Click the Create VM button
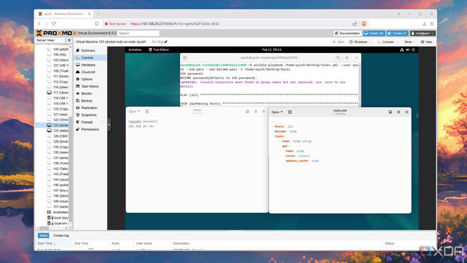The width and height of the screenshot is (467, 263). click(x=374, y=33)
